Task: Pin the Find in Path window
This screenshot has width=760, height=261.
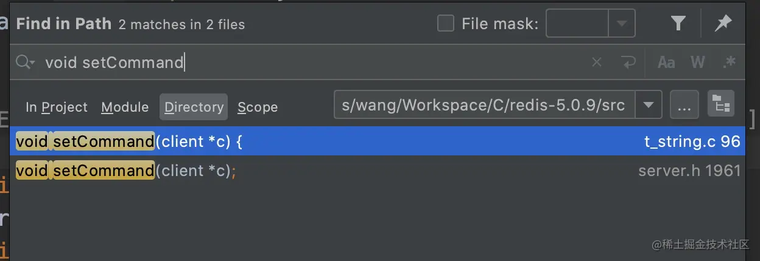Action: click(723, 24)
